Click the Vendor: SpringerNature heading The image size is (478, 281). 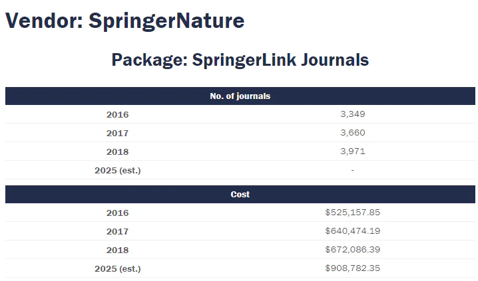pyautogui.click(x=124, y=21)
